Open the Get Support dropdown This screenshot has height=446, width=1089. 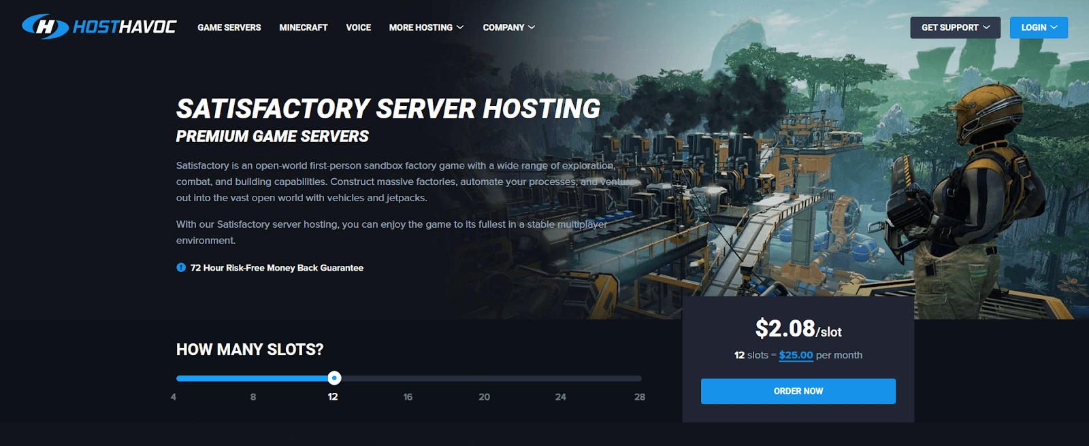tap(956, 28)
